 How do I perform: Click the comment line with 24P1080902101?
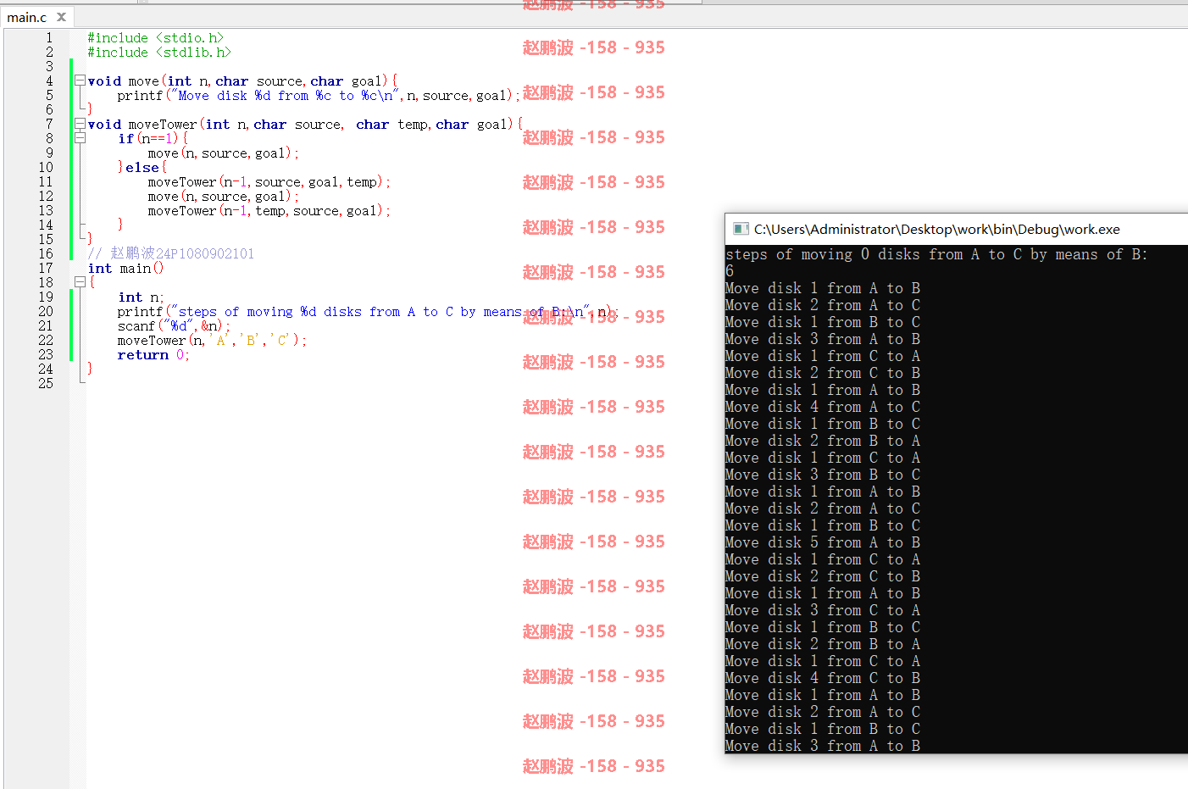(171, 253)
